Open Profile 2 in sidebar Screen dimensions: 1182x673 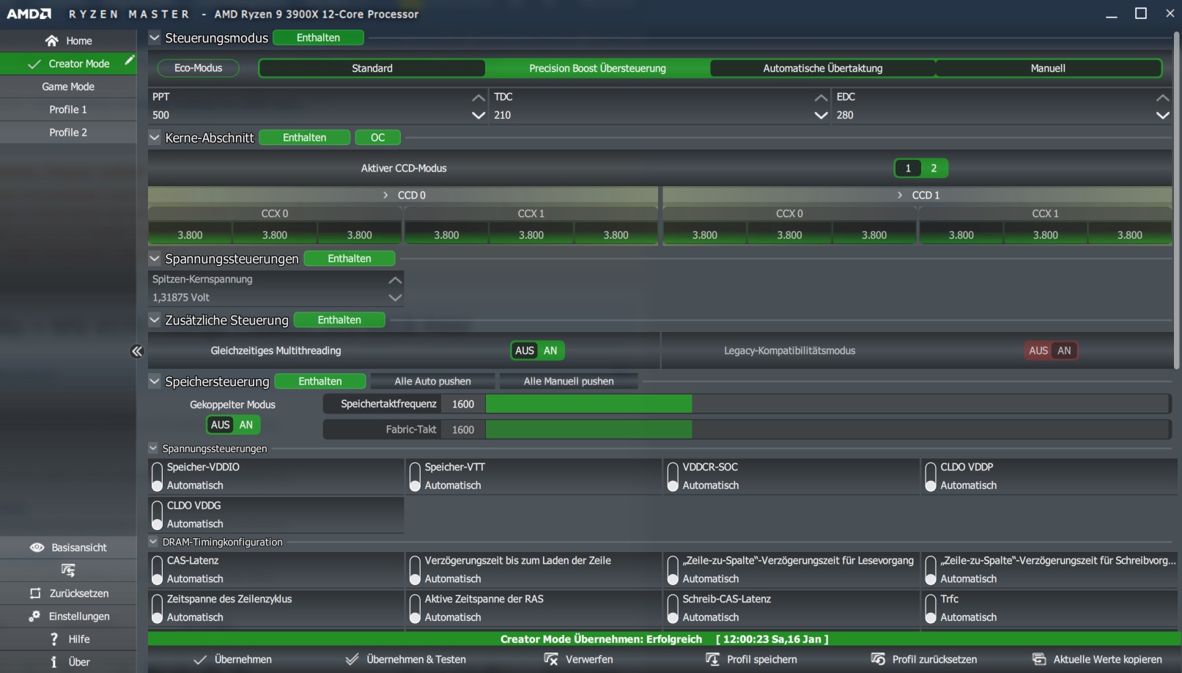coord(68,132)
